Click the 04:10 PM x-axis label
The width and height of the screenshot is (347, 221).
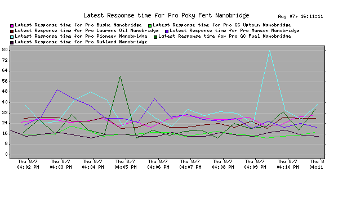(x=288, y=164)
